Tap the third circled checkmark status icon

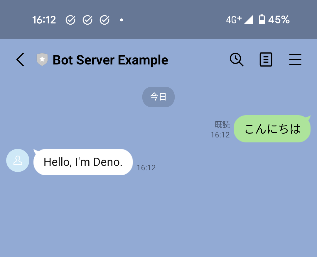(x=104, y=20)
